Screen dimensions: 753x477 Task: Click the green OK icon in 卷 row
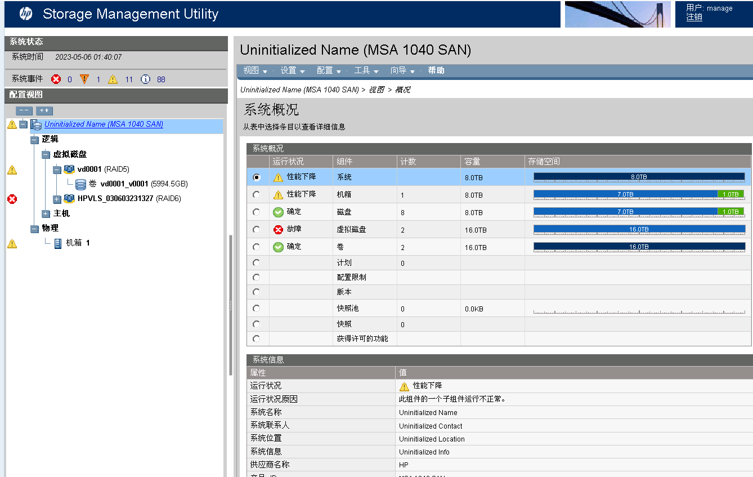coord(278,247)
